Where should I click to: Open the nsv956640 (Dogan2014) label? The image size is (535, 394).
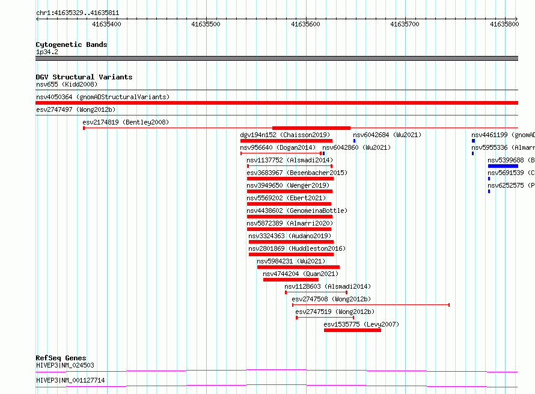pos(278,147)
